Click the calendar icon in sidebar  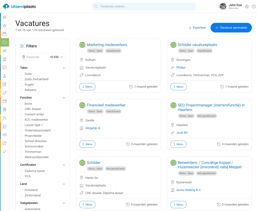click(x=5, y=101)
